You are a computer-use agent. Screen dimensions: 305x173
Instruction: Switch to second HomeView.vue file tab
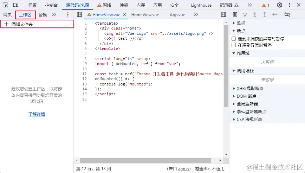pyautogui.click(x=145, y=15)
